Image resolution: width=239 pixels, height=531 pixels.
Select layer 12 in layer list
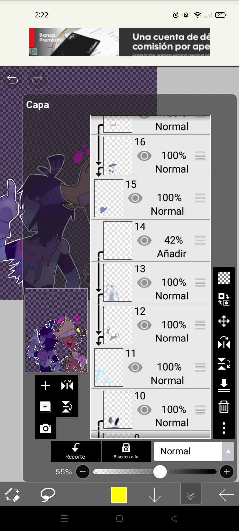click(x=151, y=325)
